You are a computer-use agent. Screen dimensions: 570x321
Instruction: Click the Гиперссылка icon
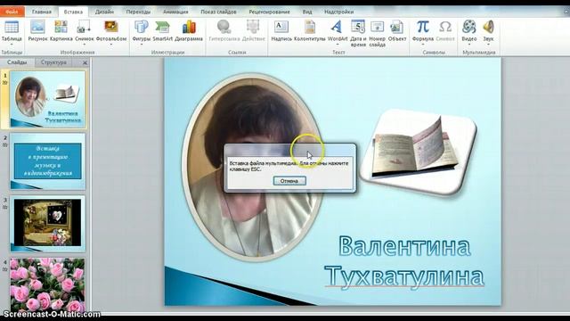coord(224,27)
